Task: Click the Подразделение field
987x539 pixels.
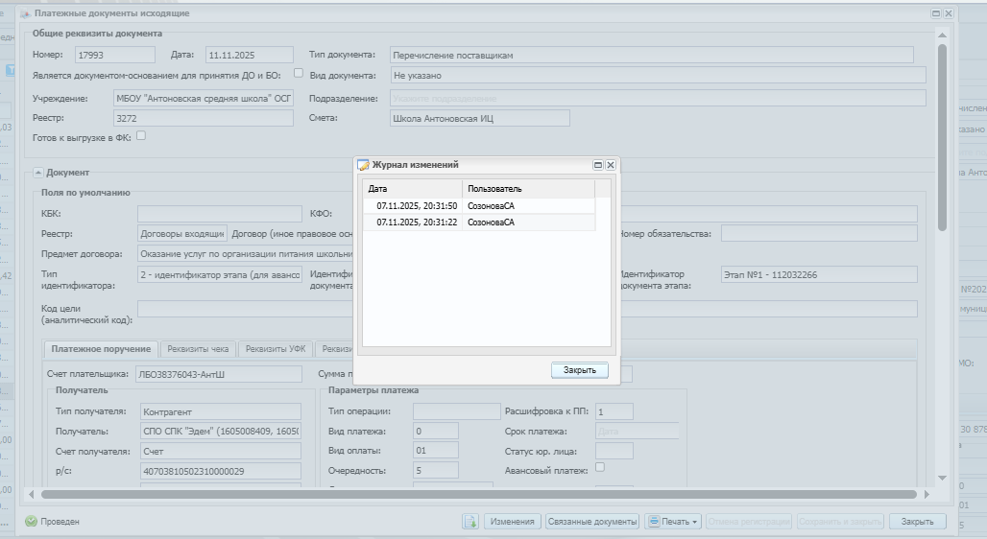Action: pyautogui.click(x=658, y=98)
